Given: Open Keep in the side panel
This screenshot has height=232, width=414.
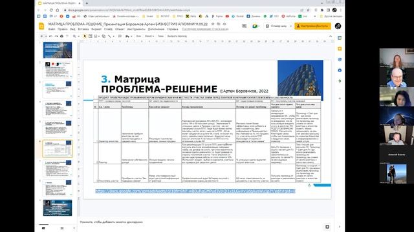Looking at the screenshot, I should click(340, 49).
